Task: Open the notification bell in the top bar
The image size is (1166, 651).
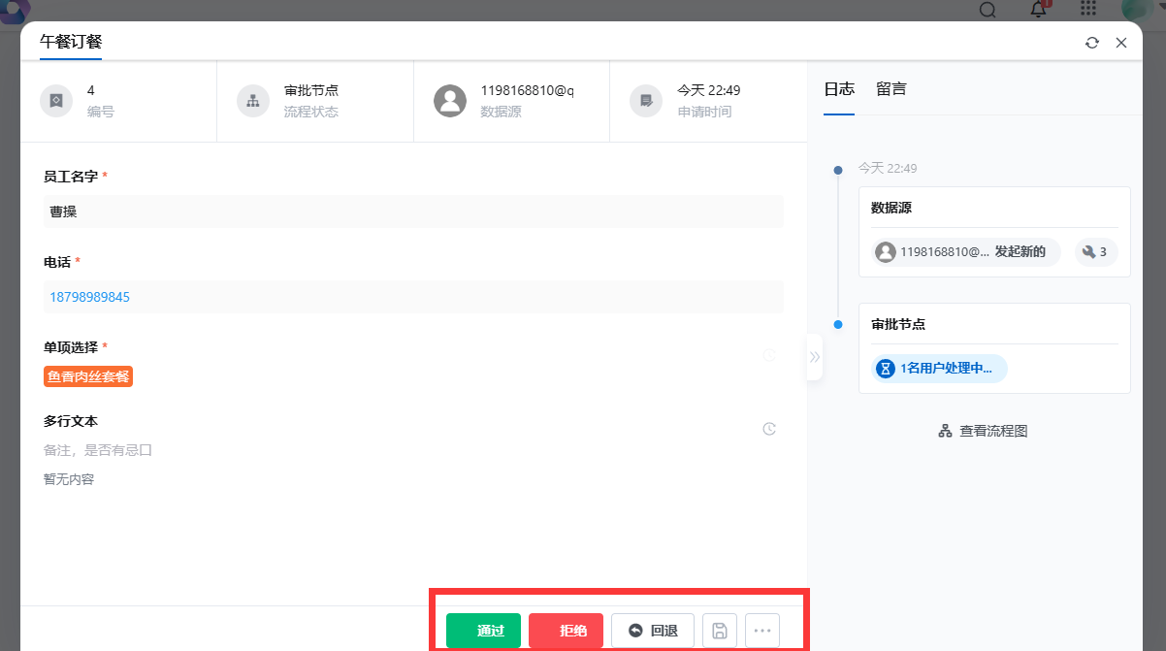Action: click(x=1037, y=10)
